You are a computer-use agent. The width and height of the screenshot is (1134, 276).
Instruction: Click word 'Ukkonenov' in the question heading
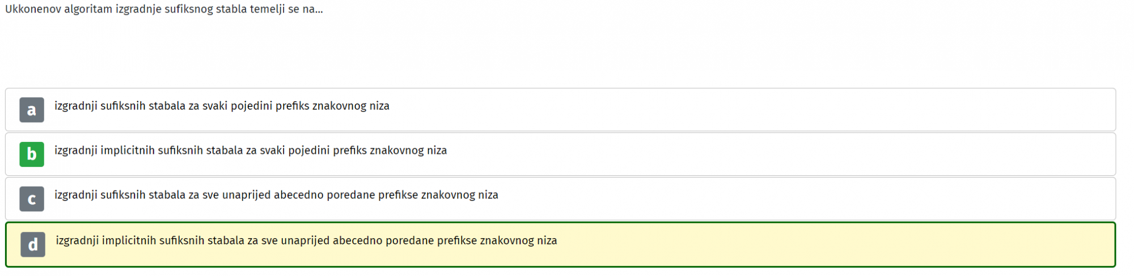click(x=32, y=10)
